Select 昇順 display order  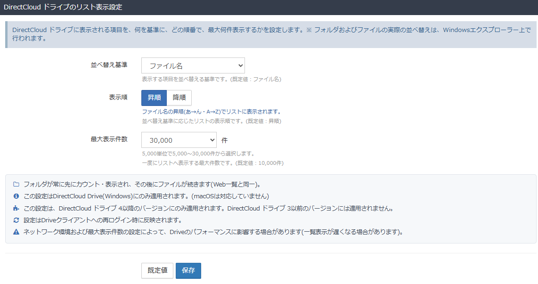[154, 98]
